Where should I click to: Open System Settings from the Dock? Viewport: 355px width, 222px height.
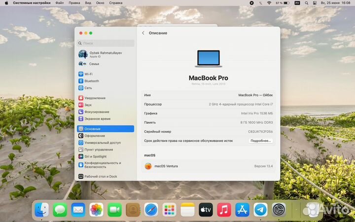279,210
